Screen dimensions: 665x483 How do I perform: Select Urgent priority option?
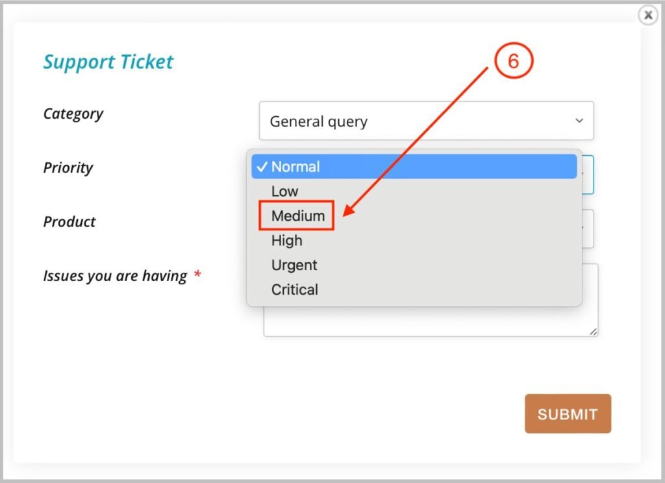tap(294, 266)
